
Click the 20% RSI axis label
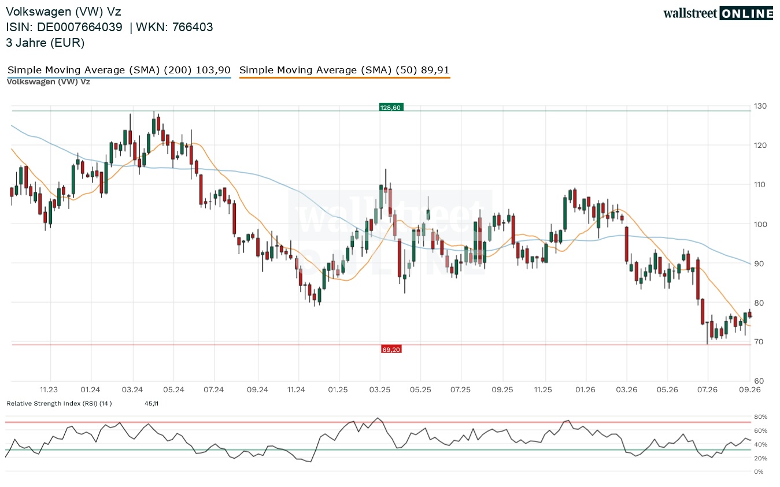tap(759, 459)
